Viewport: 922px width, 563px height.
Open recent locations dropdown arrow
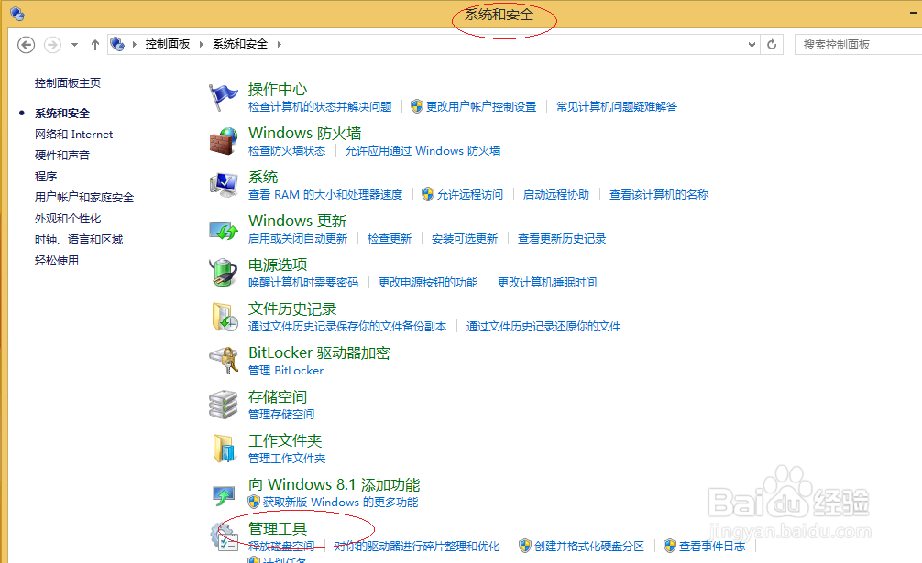click(x=74, y=45)
